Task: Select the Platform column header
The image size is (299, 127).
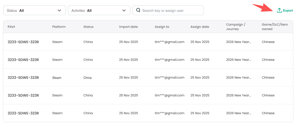Action: [59, 27]
